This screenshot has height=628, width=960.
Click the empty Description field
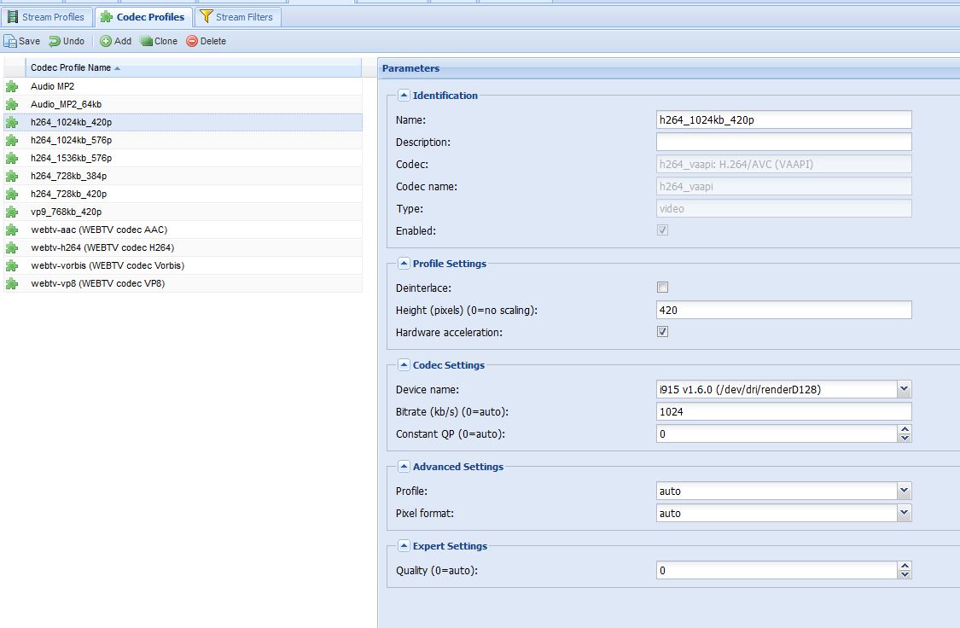tap(783, 142)
